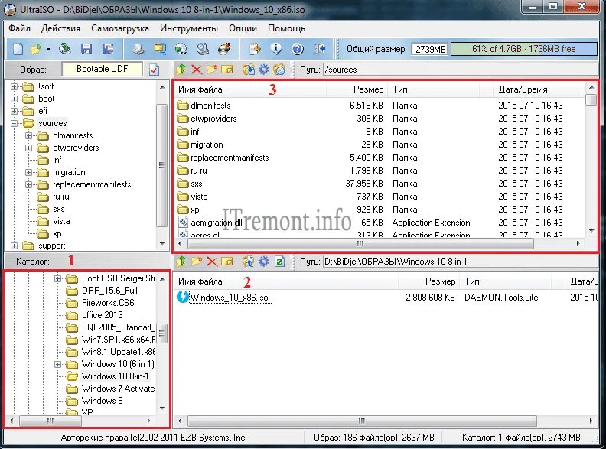This screenshot has height=449, width=606.
Task: Click the Extract icon in image toolbar
Action: (249, 70)
